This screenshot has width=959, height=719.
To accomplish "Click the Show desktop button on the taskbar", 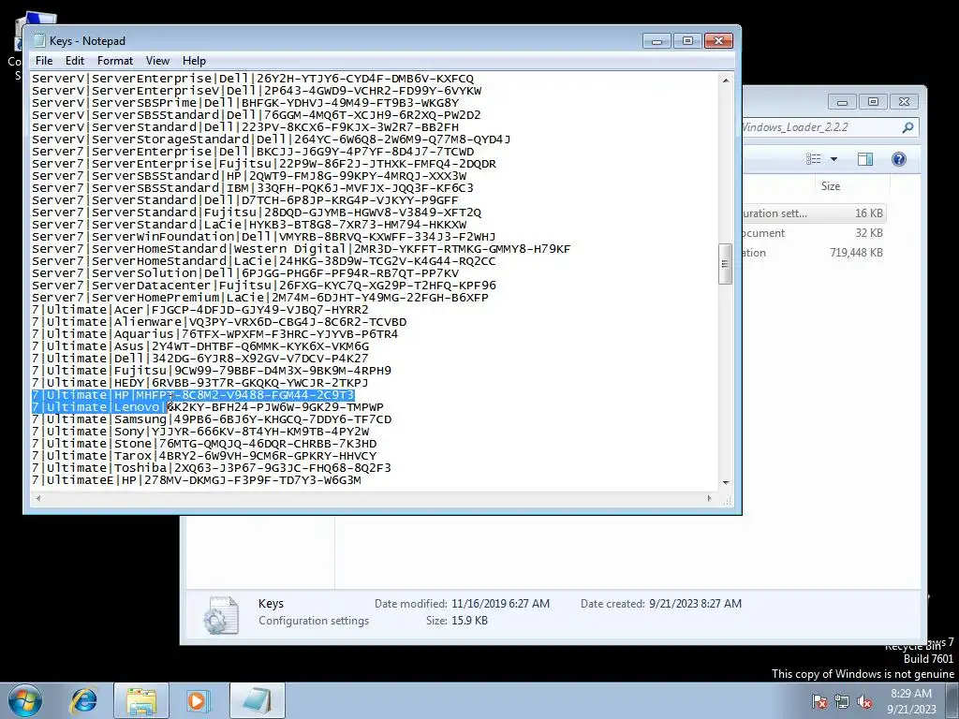I will click(x=952, y=700).
